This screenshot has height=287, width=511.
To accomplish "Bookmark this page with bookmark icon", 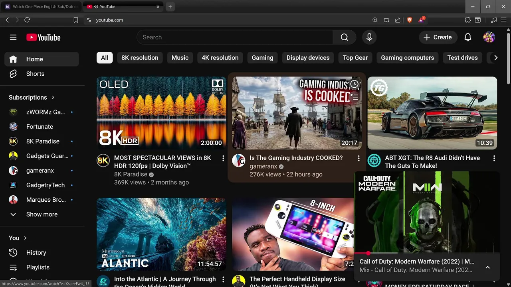I will (76, 20).
